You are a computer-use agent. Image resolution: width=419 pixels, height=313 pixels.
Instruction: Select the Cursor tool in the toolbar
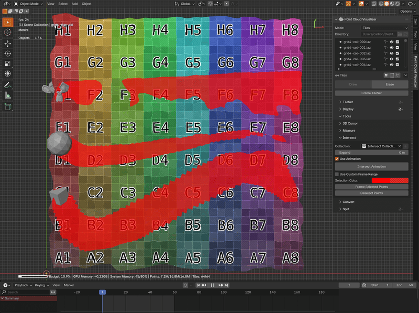8,33
